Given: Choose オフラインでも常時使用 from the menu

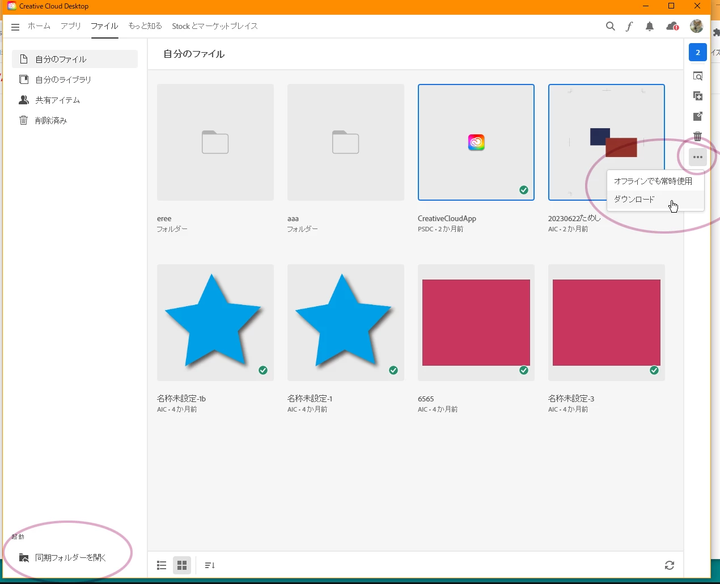Looking at the screenshot, I should (x=655, y=181).
